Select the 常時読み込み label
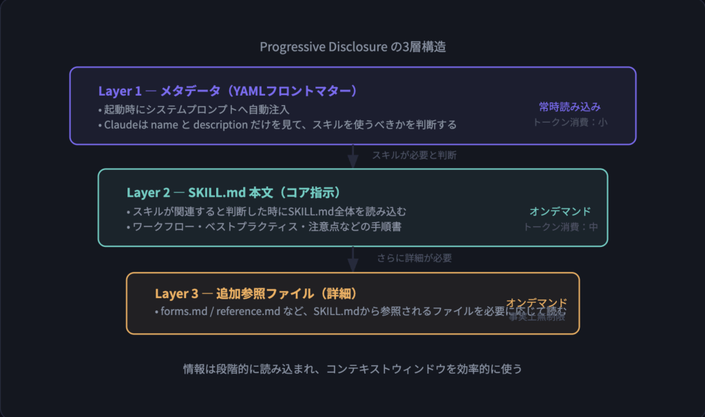The width and height of the screenshot is (705, 417). pos(569,107)
